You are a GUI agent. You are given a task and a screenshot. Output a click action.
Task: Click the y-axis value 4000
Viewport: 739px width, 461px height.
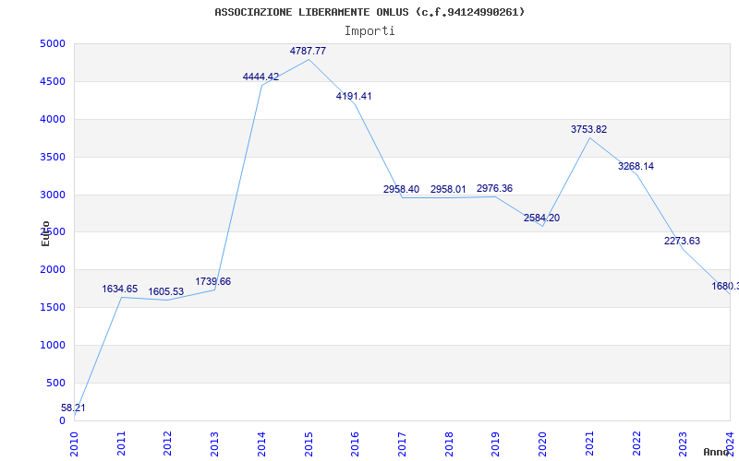click(53, 119)
